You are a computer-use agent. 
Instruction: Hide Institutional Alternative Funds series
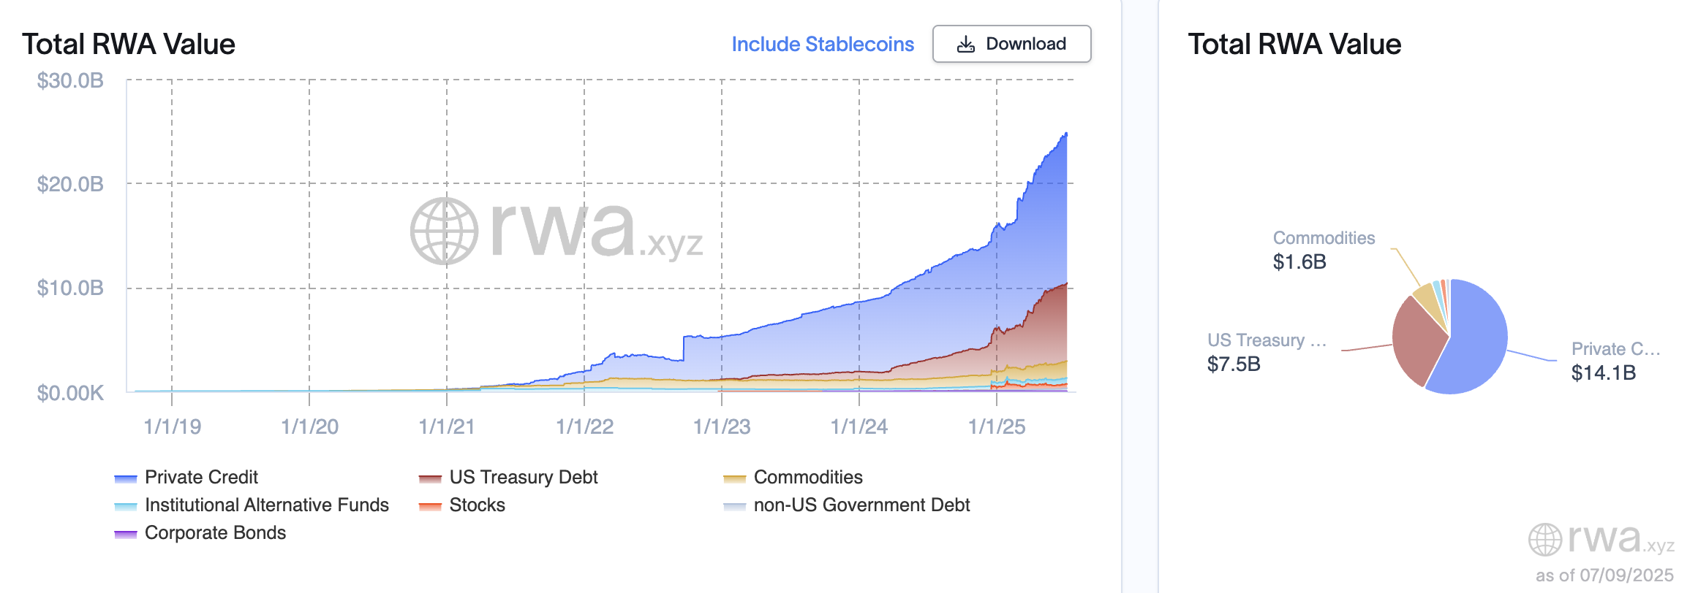pos(252,505)
